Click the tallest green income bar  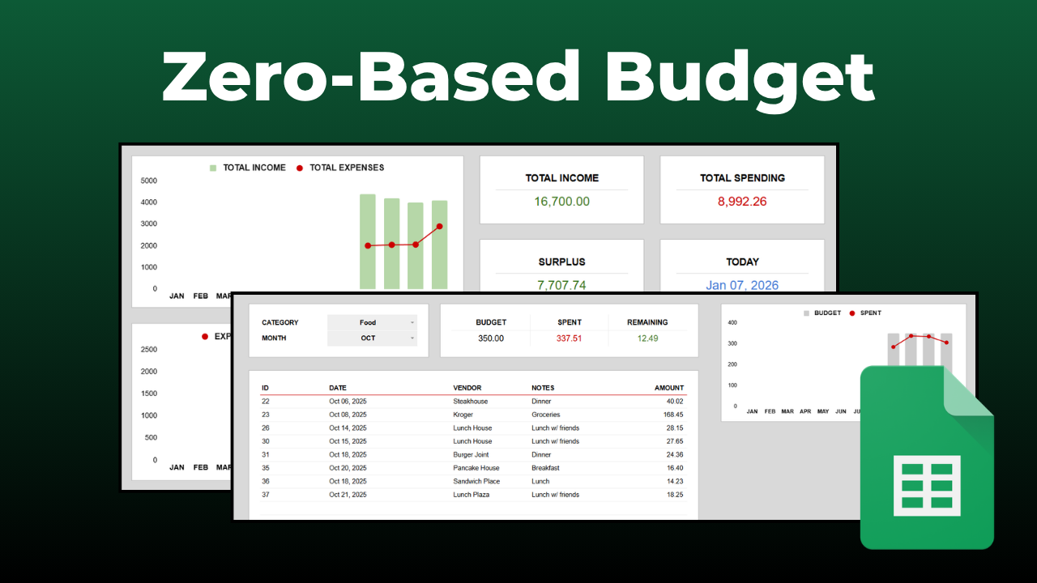(368, 241)
